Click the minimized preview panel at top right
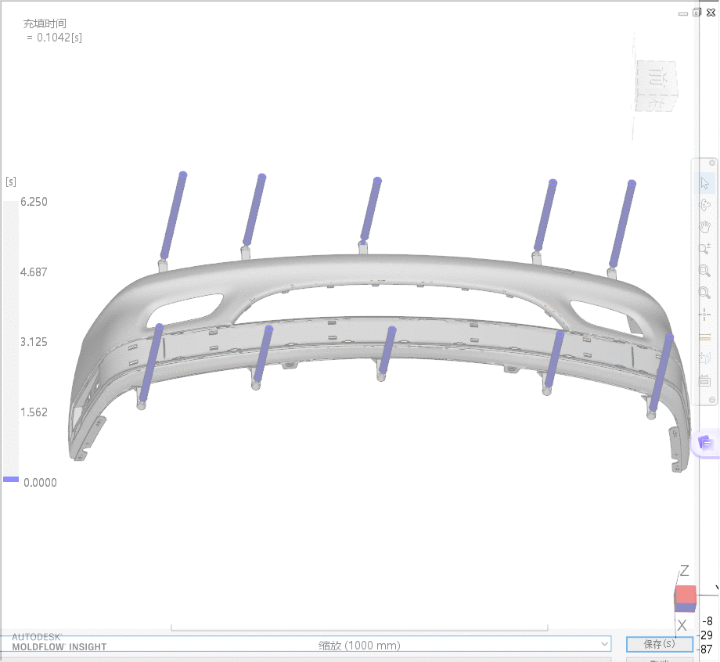This screenshot has height=662, width=720. [x=655, y=85]
